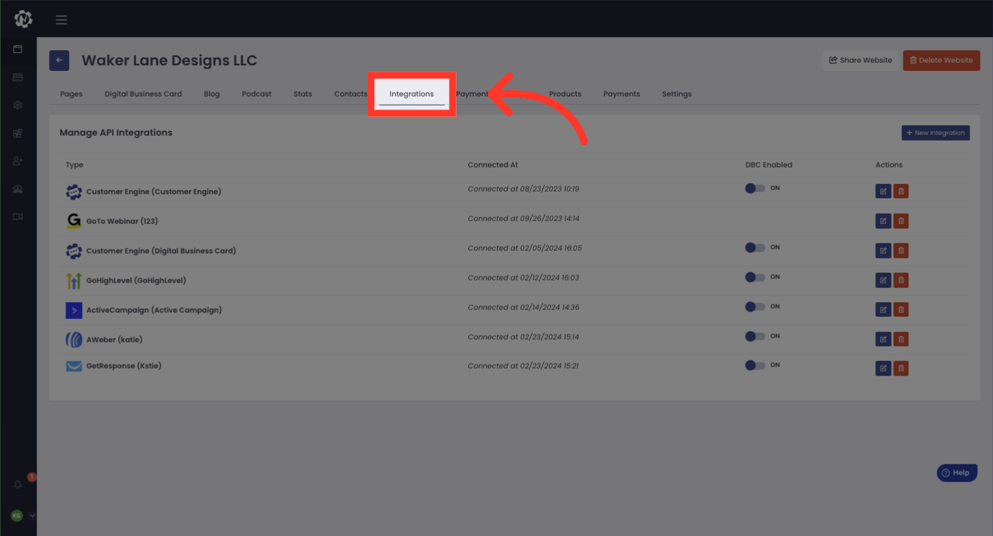Open the blocks and widgets sidebar icon
This screenshot has height=536, width=993.
pos(18,133)
